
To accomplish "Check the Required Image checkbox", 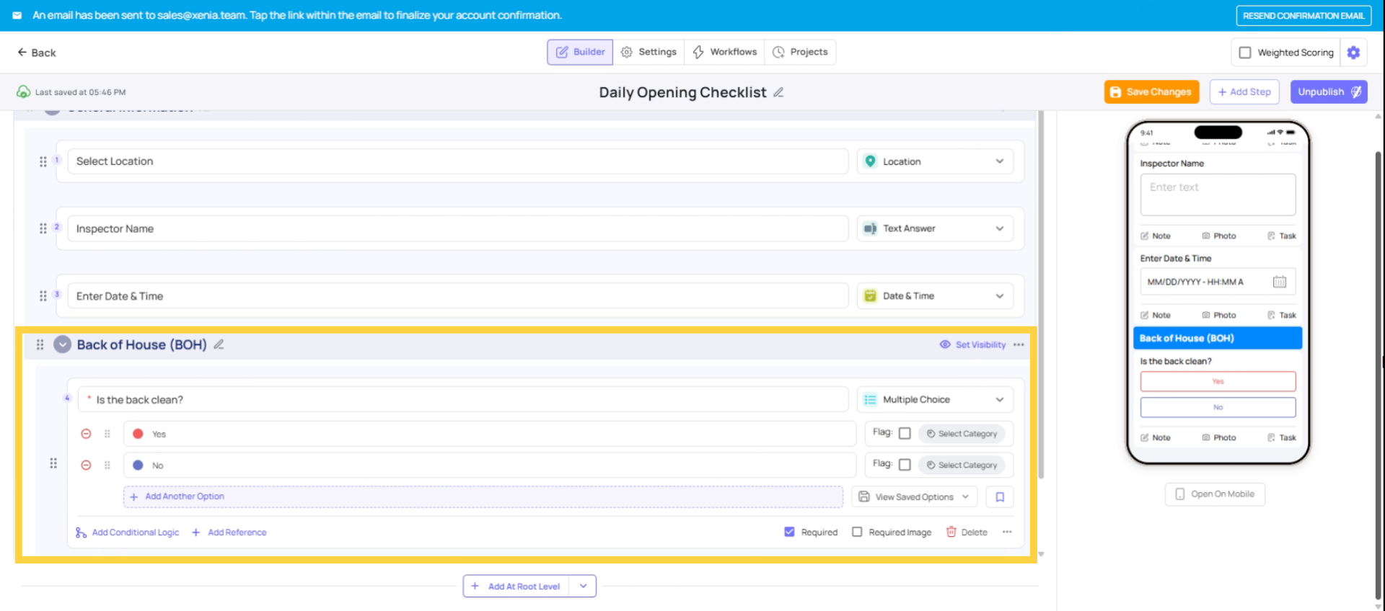I will tap(857, 532).
